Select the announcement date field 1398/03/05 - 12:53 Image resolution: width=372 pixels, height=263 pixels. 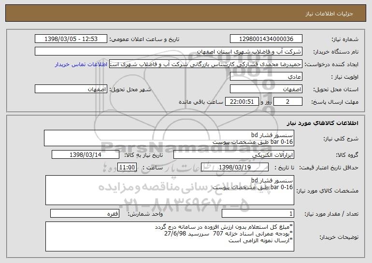(71, 39)
